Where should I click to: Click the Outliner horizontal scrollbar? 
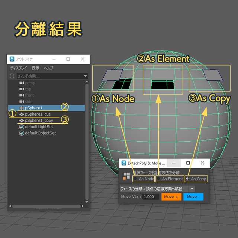click(x=46, y=206)
